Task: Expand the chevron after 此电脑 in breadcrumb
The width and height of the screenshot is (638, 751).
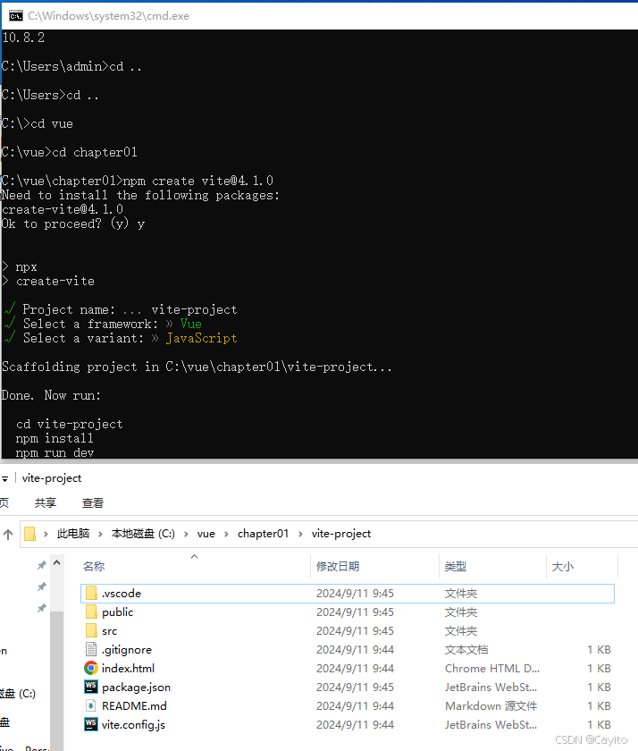Action: (100, 534)
